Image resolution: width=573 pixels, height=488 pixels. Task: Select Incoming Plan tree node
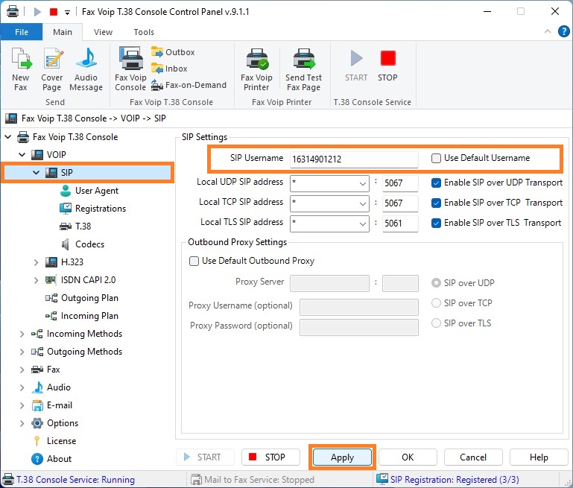coord(82,316)
